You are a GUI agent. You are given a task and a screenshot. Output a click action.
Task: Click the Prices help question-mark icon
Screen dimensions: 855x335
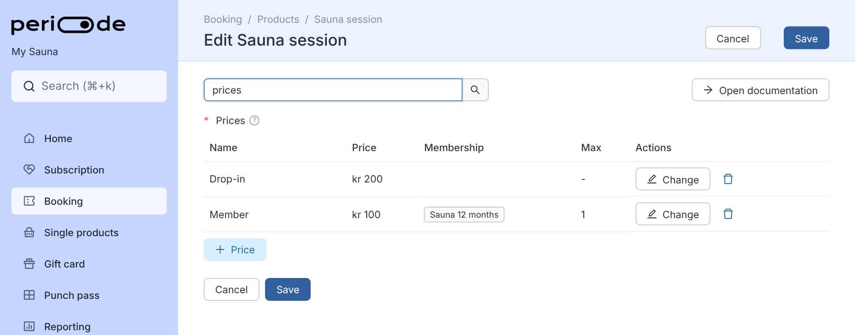tap(255, 121)
